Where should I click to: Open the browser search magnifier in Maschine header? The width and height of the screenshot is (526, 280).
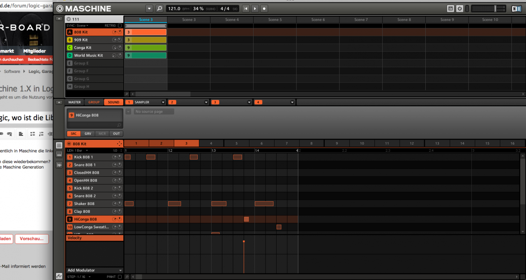coord(159,9)
